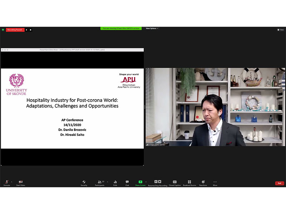Click the red End meeting button

click(x=280, y=183)
